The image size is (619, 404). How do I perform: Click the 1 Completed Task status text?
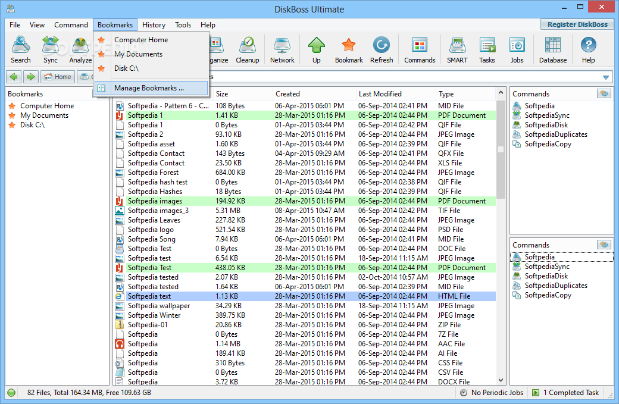(571, 393)
